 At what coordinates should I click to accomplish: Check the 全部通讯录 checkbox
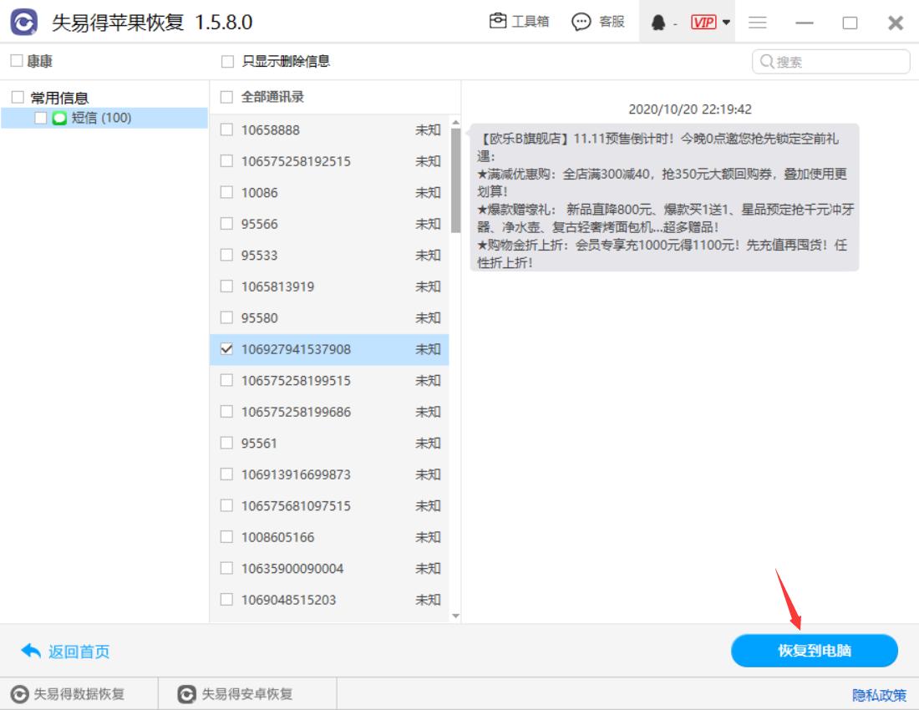[x=226, y=97]
